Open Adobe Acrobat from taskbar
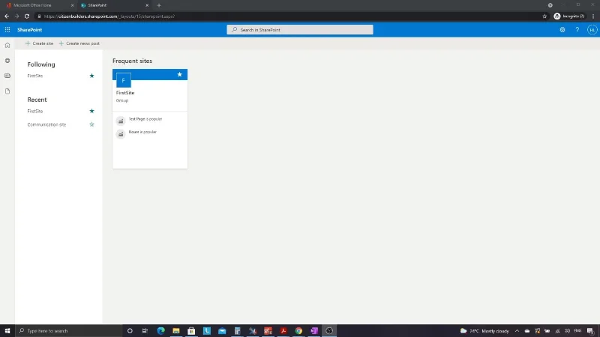 [283, 331]
